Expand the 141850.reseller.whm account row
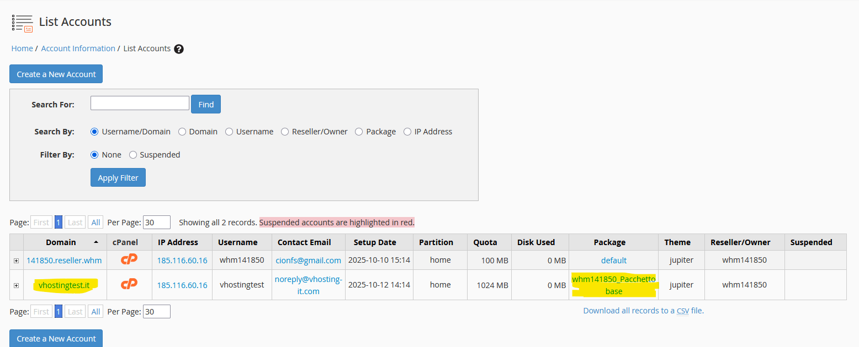 pyautogui.click(x=17, y=261)
